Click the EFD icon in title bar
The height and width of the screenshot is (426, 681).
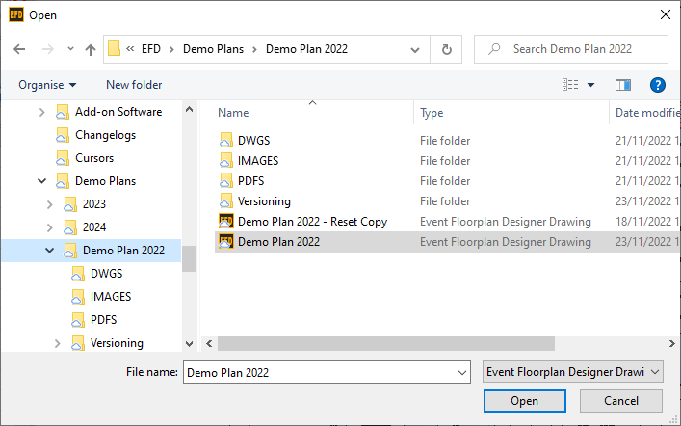click(16, 14)
